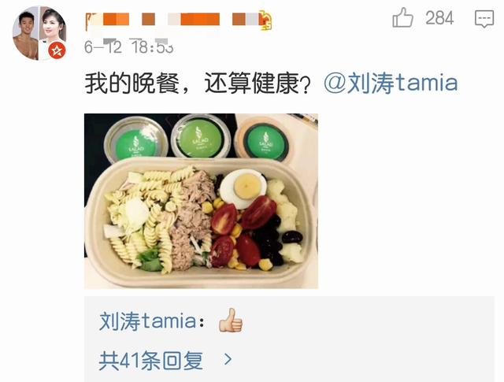
Task: Open the salad dinner photo
Action: coord(201,201)
